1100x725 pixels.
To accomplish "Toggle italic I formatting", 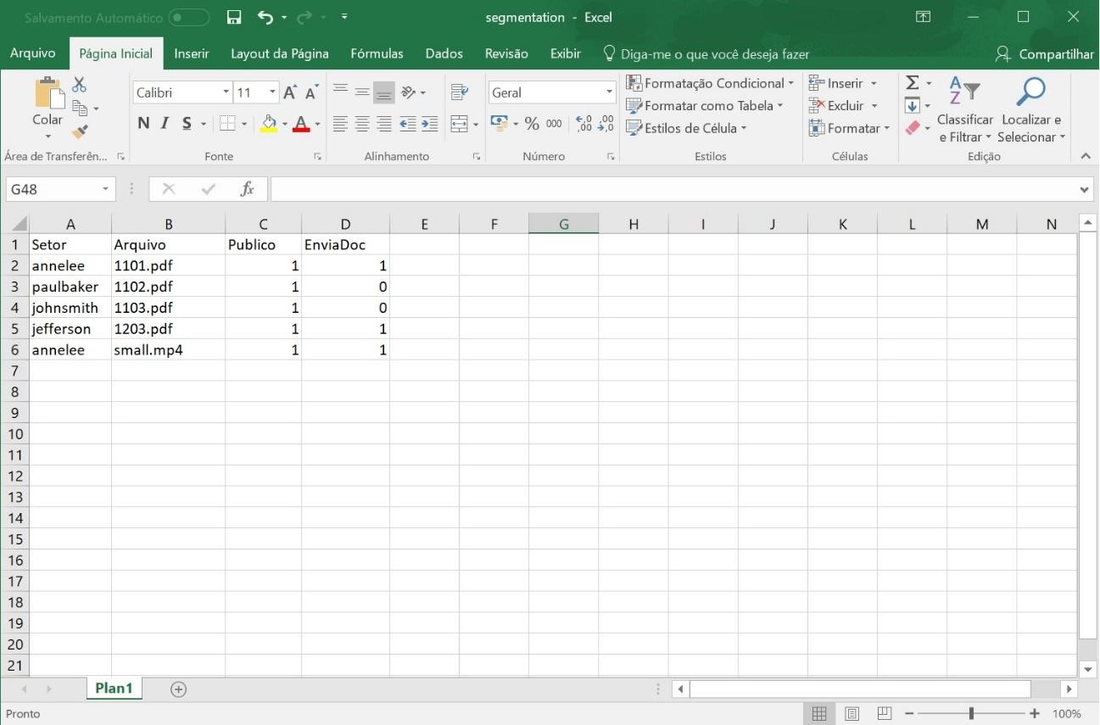I will click(x=164, y=124).
